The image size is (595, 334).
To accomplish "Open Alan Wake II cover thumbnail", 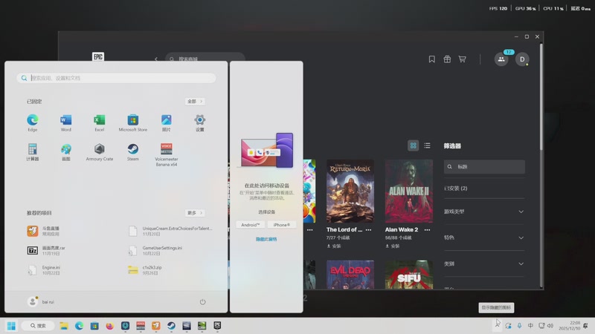I will 408,191.
